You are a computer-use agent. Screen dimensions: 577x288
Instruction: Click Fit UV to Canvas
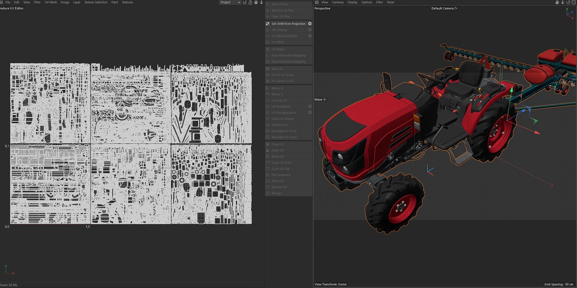[288, 75]
